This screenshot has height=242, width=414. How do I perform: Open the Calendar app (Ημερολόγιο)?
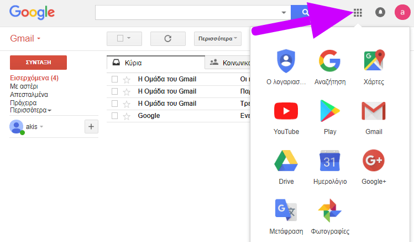[x=330, y=161]
